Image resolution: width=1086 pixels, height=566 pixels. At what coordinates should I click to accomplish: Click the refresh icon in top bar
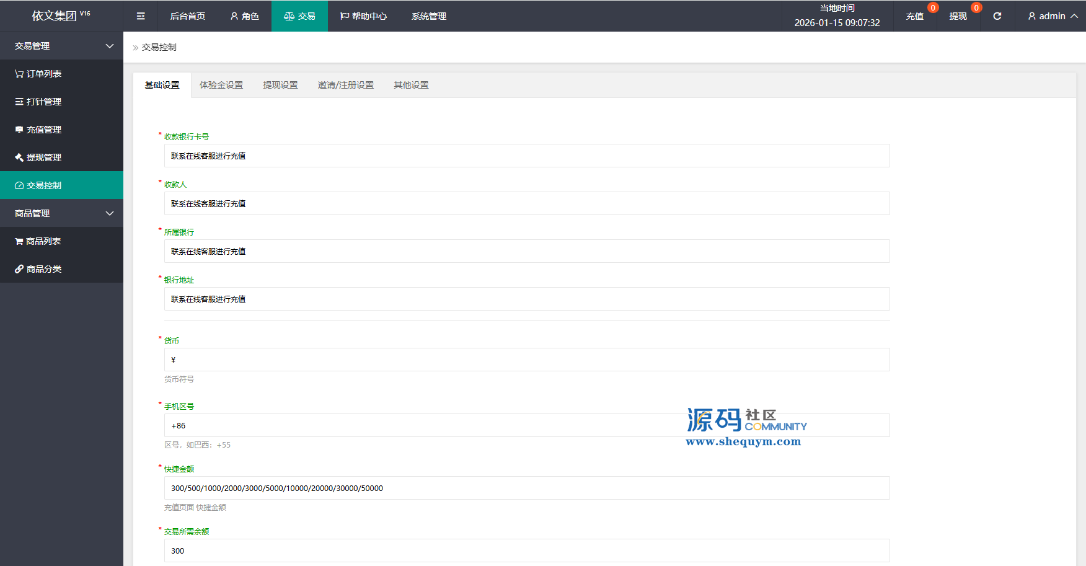coord(997,16)
